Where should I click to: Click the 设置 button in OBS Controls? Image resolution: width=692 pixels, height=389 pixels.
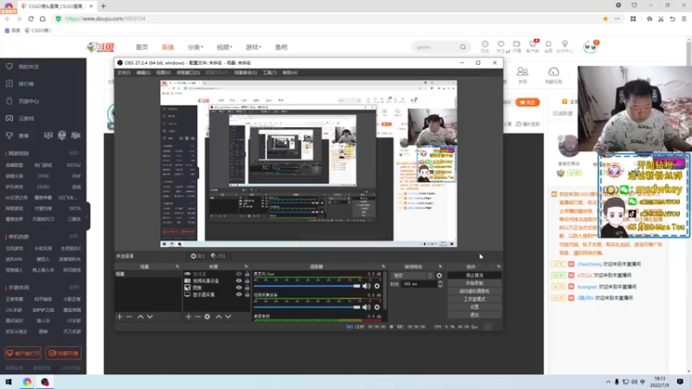[x=474, y=307]
